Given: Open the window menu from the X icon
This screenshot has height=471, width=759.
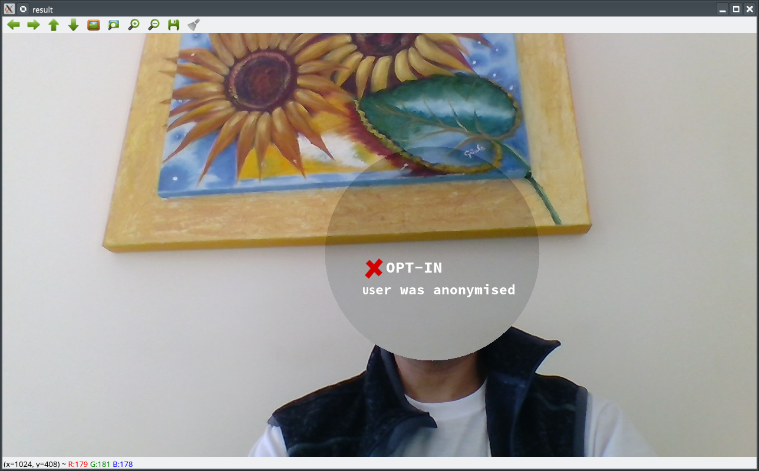Looking at the screenshot, I should pos(9,9).
